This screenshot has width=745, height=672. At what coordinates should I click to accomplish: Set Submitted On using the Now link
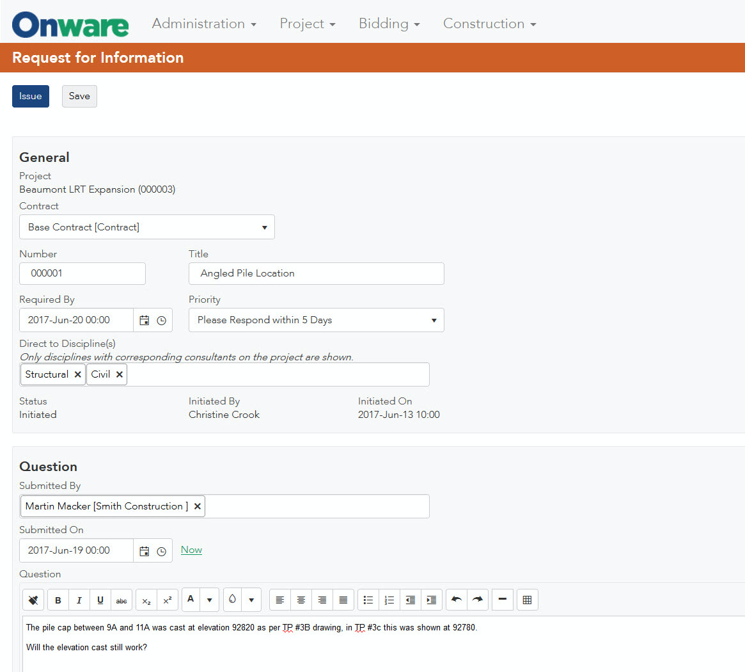[191, 550]
